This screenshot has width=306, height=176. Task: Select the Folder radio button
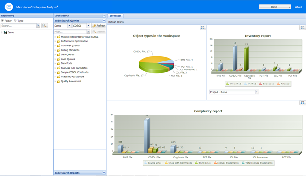pyautogui.click(x=2, y=21)
